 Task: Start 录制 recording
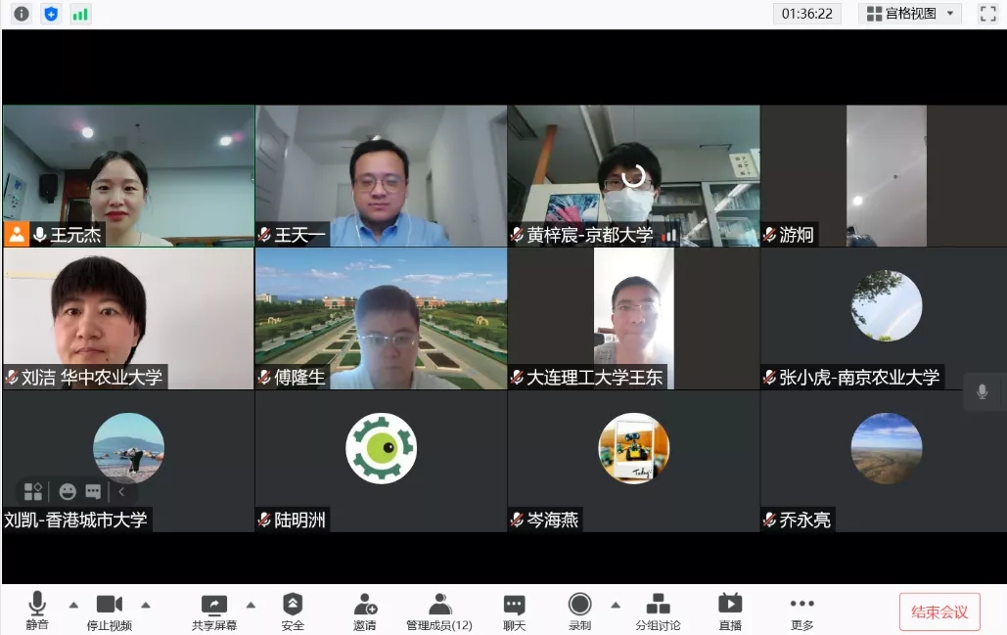tap(579, 611)
